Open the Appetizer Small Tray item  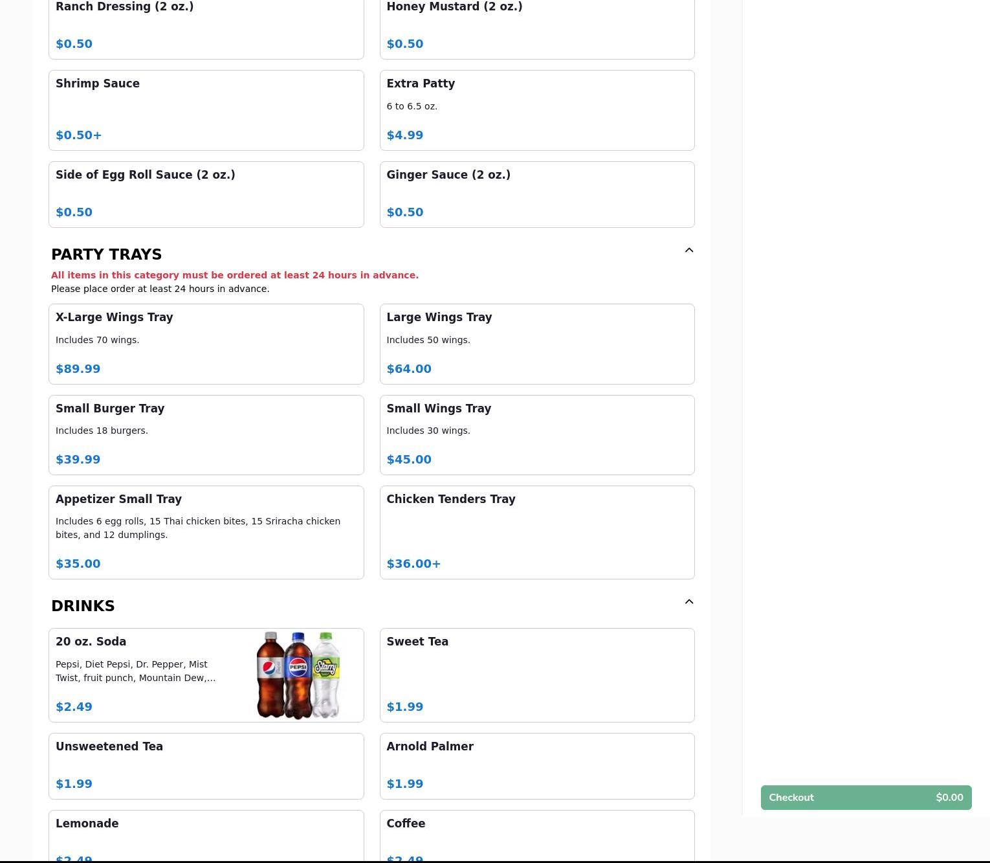tap(206, 532)
